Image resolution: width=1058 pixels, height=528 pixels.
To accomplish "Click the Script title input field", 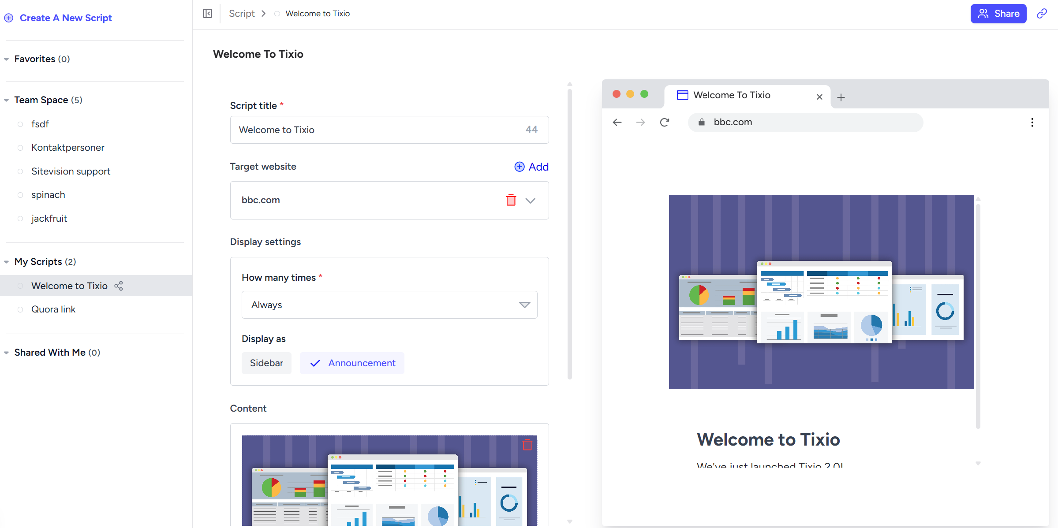I will [379, 130].
